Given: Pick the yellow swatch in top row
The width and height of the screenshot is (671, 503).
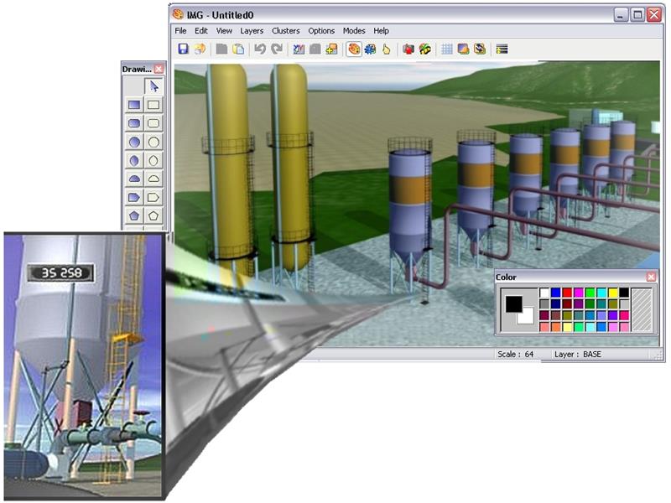Looking at the screenshot, I should coord(613,293).
